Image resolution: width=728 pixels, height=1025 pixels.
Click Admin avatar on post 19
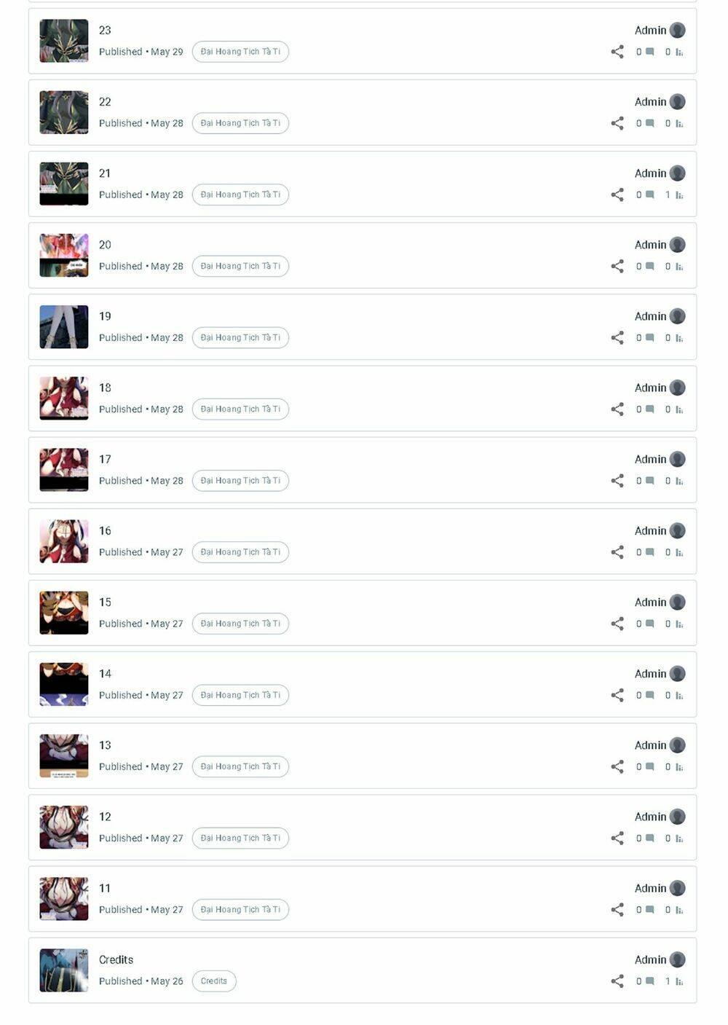(677, 316)
